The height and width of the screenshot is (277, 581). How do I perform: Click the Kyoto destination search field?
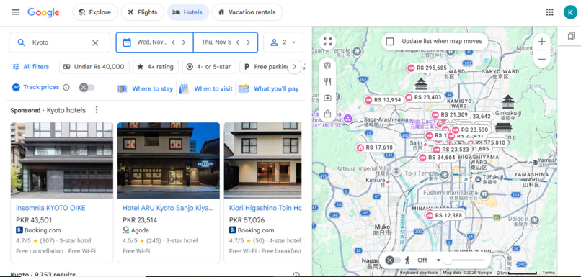pos(60,42)
